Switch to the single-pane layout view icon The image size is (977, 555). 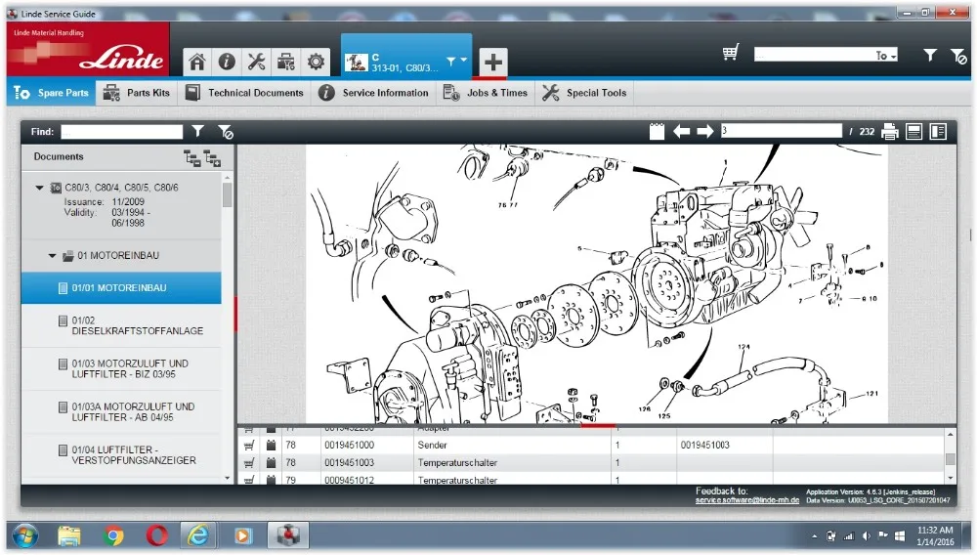pos(914,132)
